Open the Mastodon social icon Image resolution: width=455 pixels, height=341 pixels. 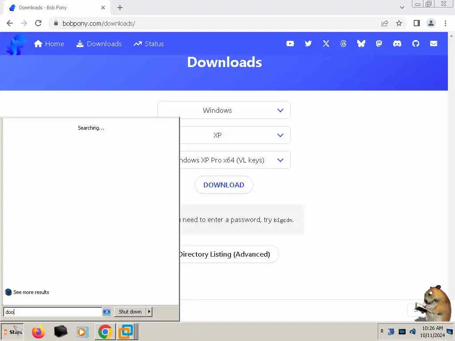coord(379,44)
